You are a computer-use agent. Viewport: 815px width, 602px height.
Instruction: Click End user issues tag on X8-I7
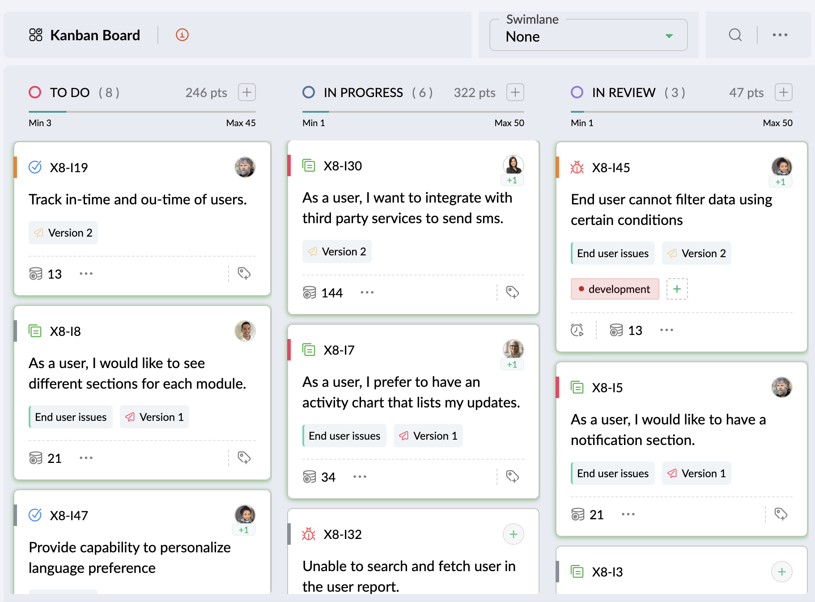344,436
